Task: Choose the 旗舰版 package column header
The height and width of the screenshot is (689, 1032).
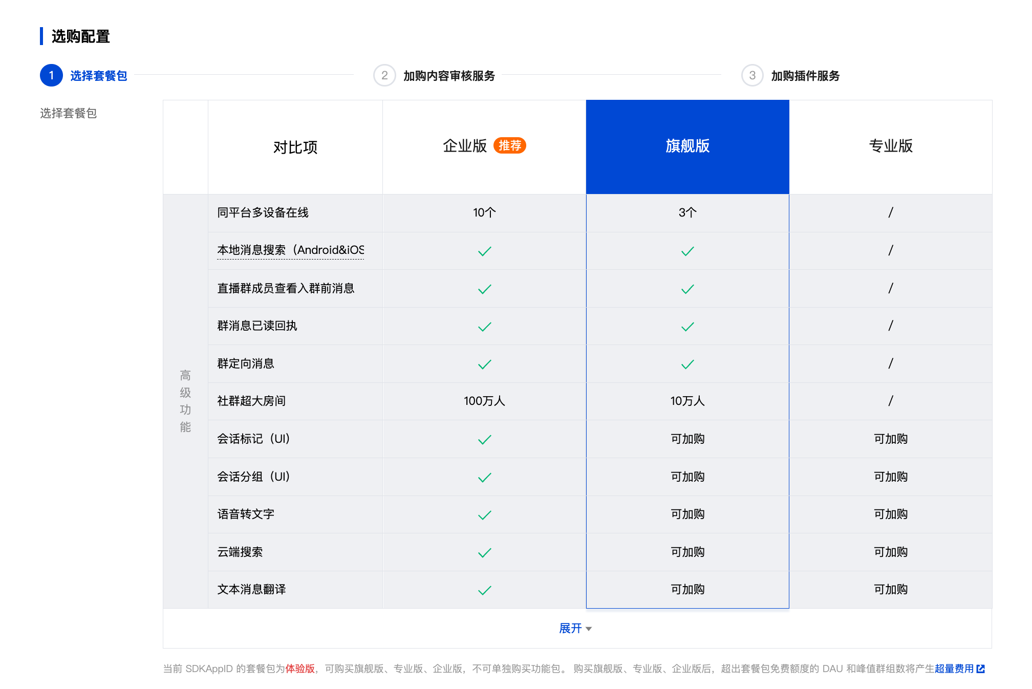Action: (x=687, y=146)
